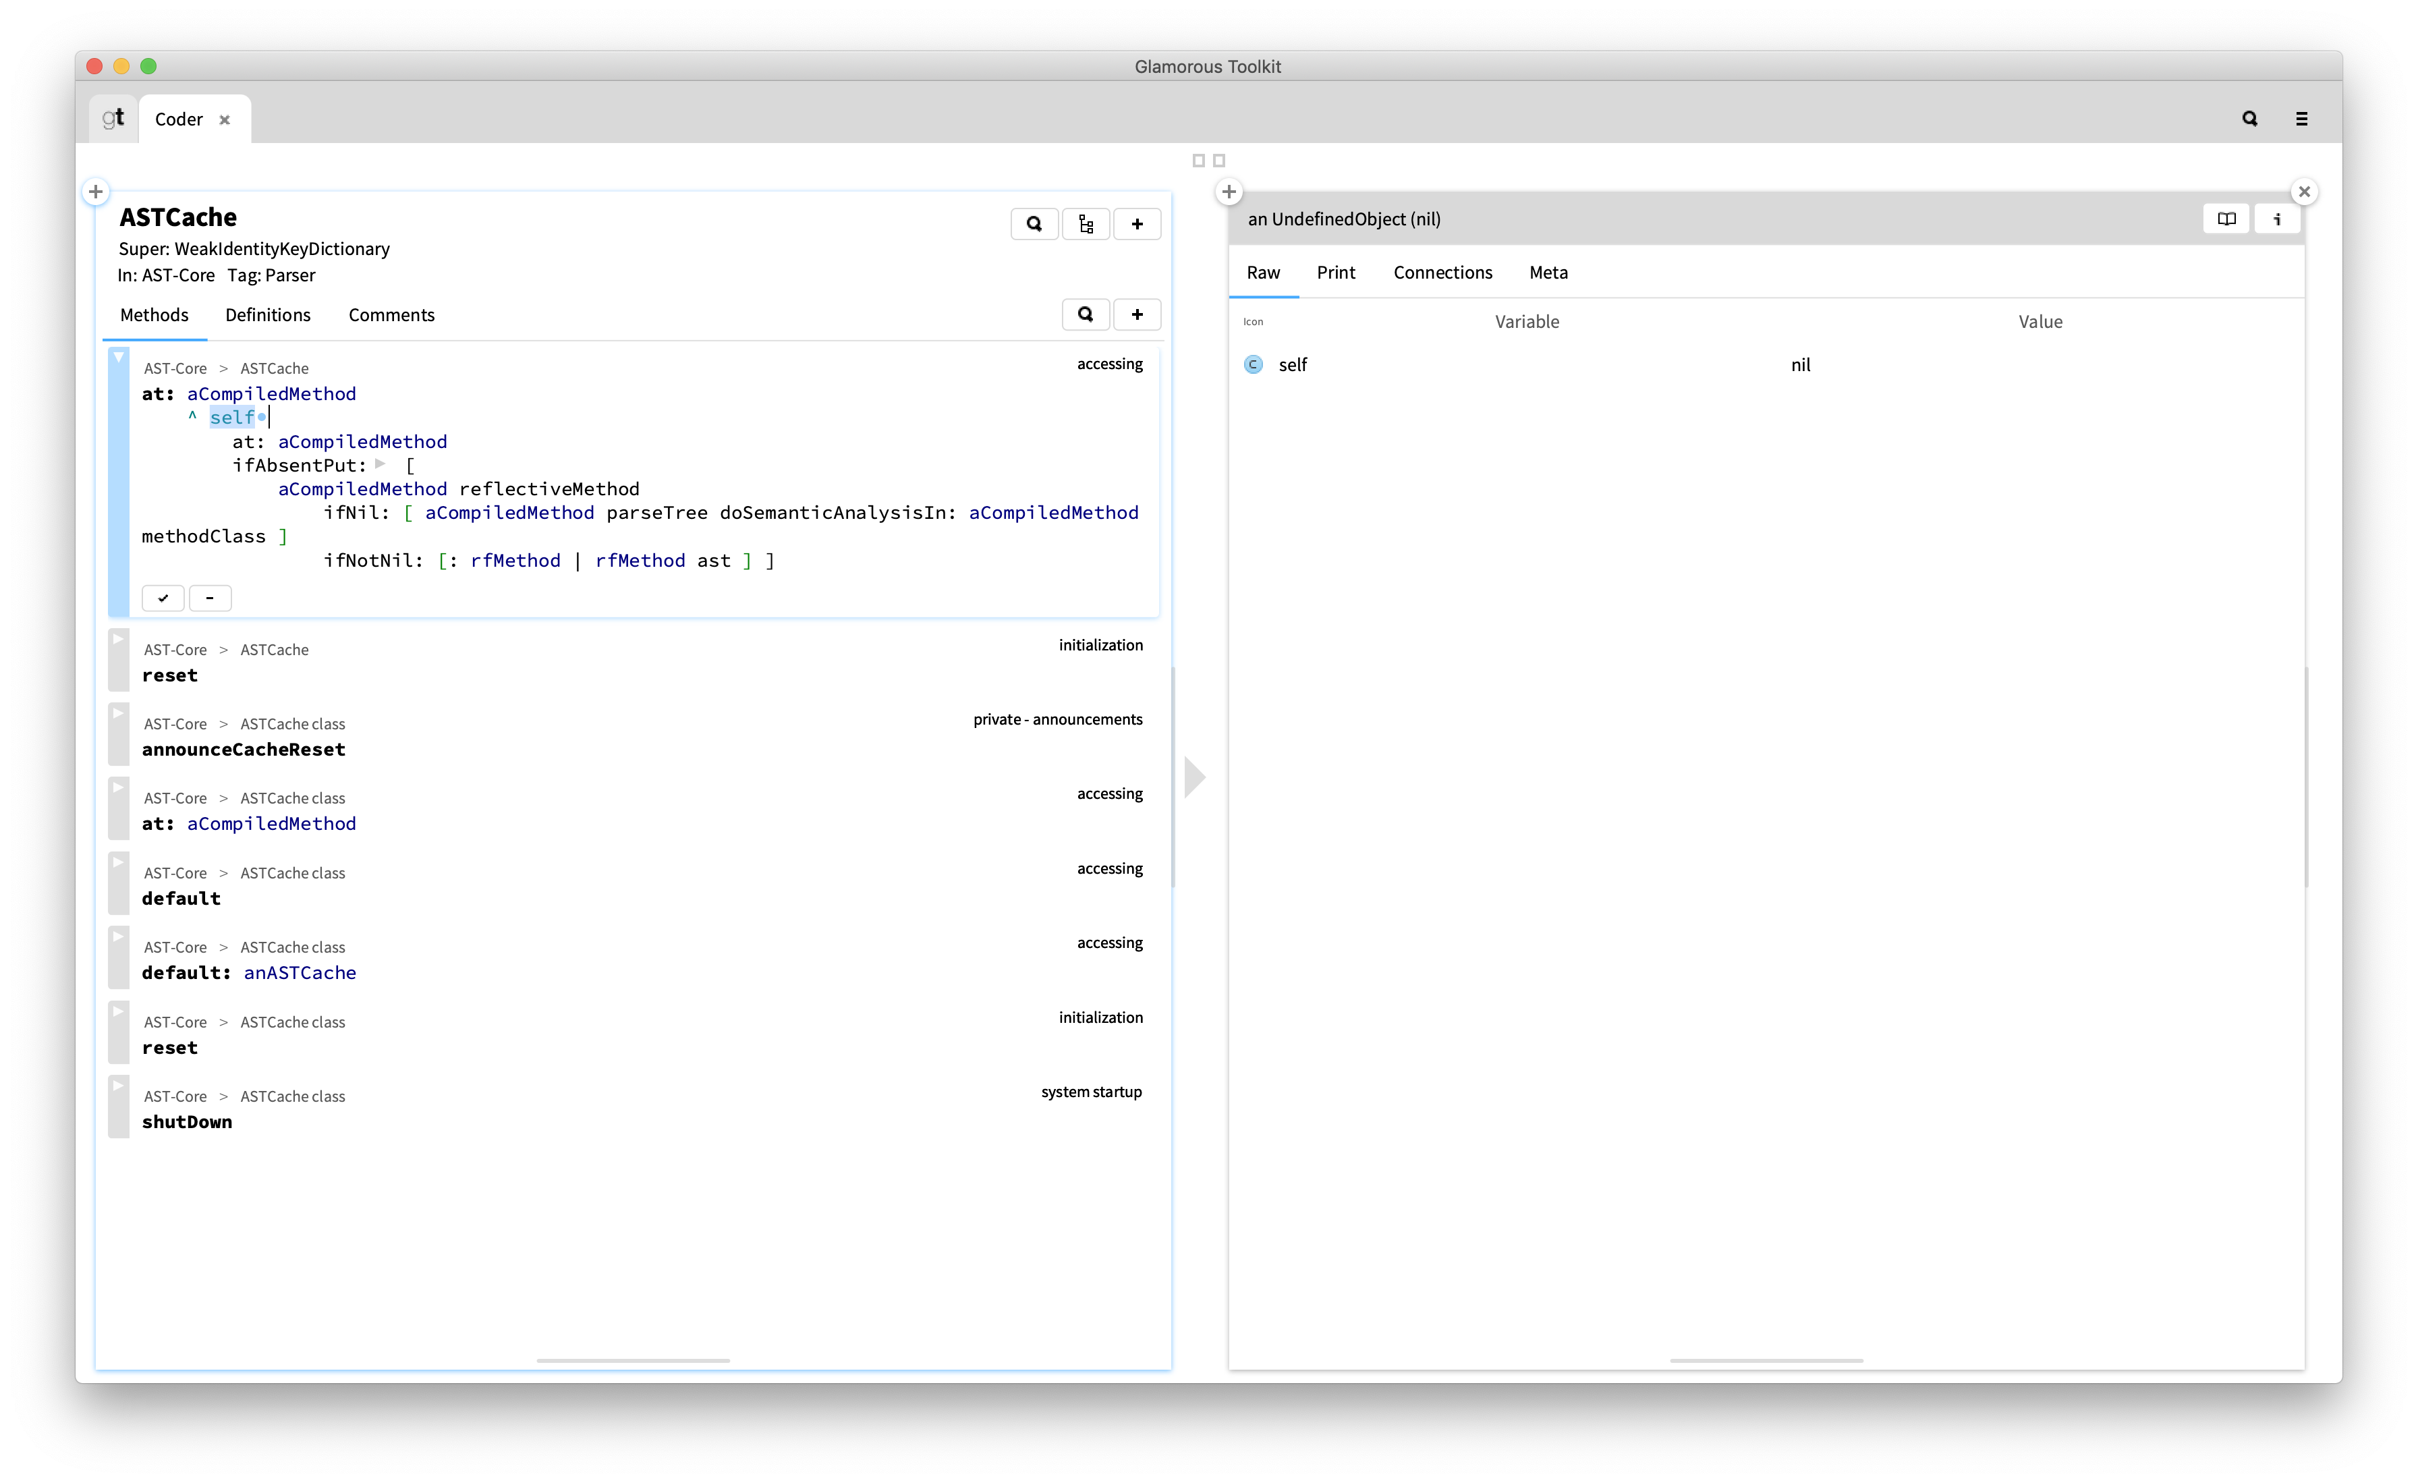Open the hamburger menu top right
This screenshot has width=2418, height=1483.
click(x=2301, y=118)
